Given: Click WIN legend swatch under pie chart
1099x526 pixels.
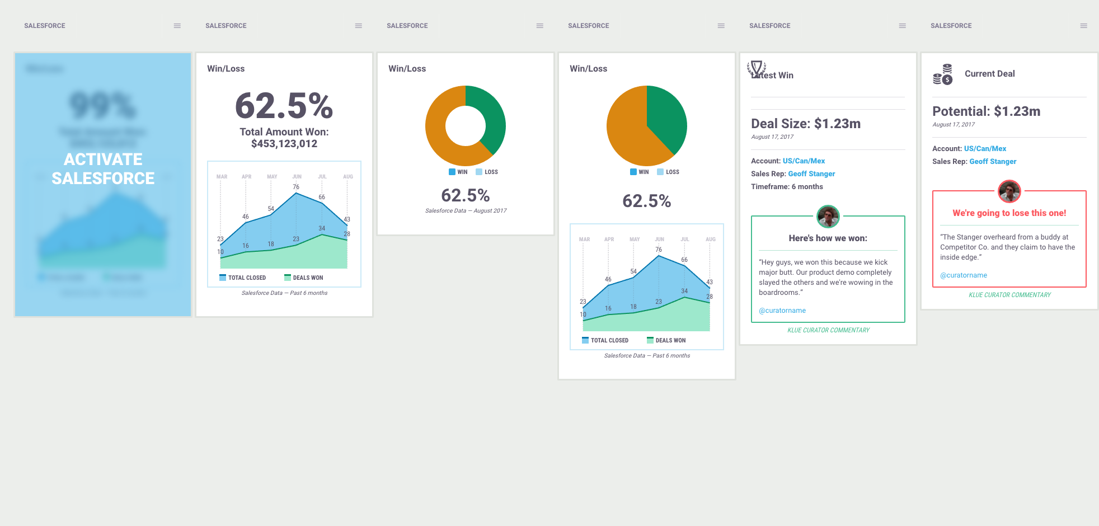Looking at the screenshot, I should pyautogui.click(x=633, y=172).
